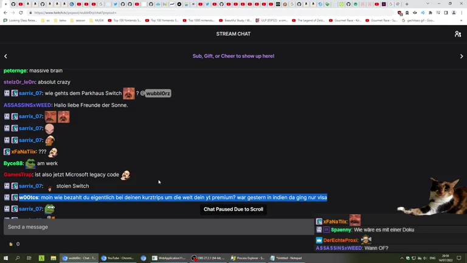Image resolution: width=467 pixels, height=263 pixels.
Task: Reload the Twitch chat page
Action: coord(21,13)
